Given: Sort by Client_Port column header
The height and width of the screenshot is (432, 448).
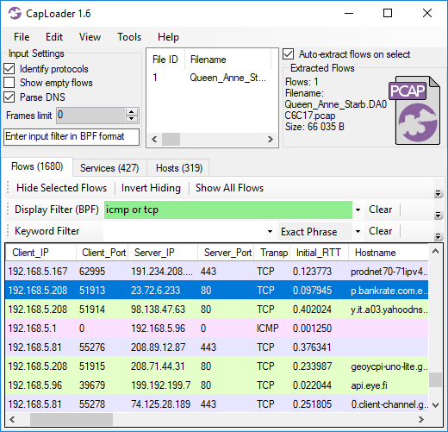Looking at the screenshot, I should coord(103,253).
